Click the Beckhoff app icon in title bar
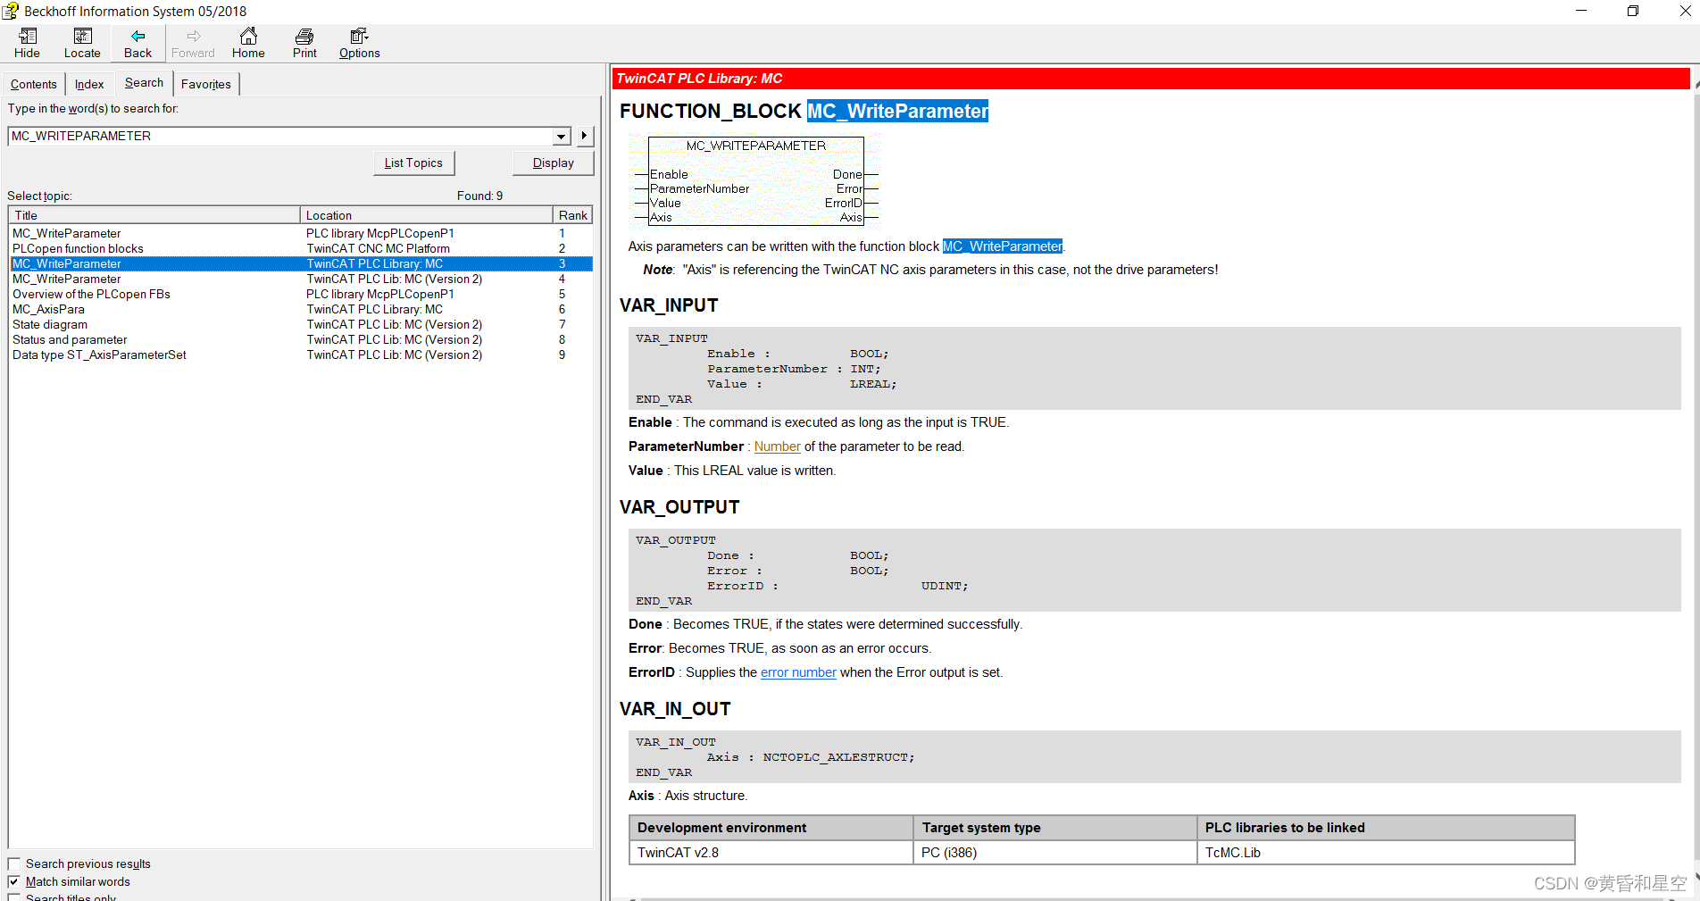Image resolution: width=1700 pixels, height=901 pixels. (x=11, y=11)
